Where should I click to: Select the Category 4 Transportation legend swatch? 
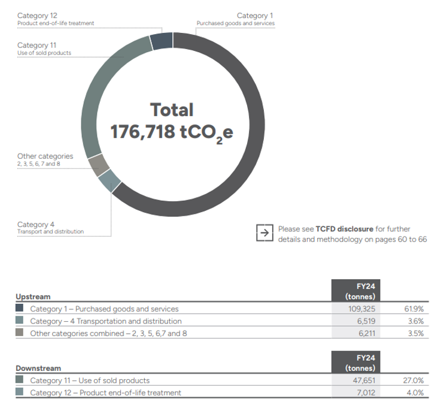tap(20, 321)
